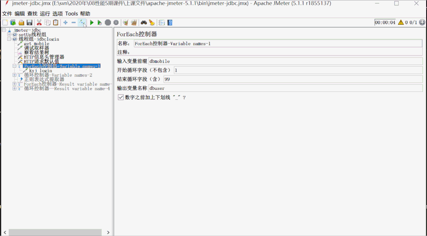Select the 正则表达式提取器 item
Image resolution: width=427 pixels, height=236 pixels.
44,80
